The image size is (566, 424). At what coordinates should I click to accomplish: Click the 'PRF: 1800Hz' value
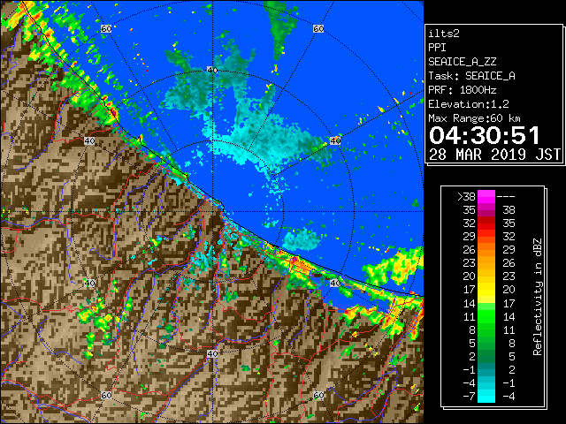[x=462, y=90]
